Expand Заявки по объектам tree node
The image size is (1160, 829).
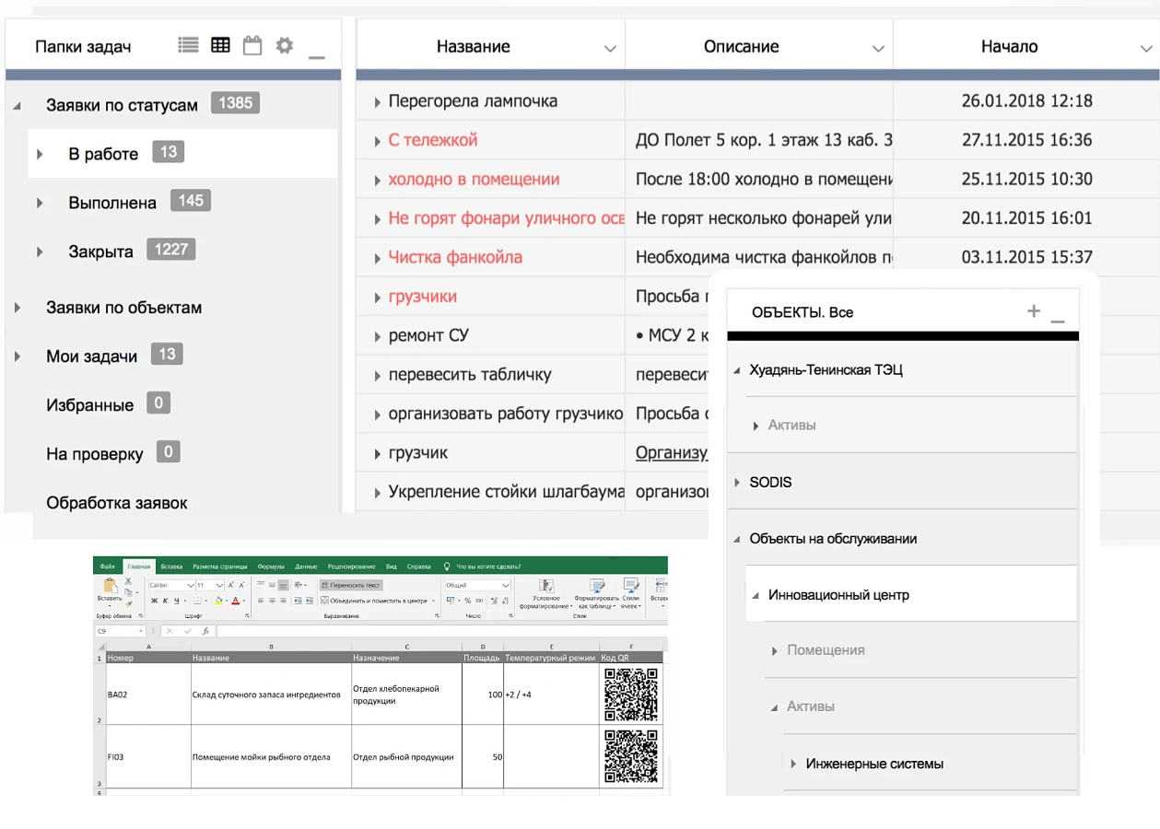point(18,308)
